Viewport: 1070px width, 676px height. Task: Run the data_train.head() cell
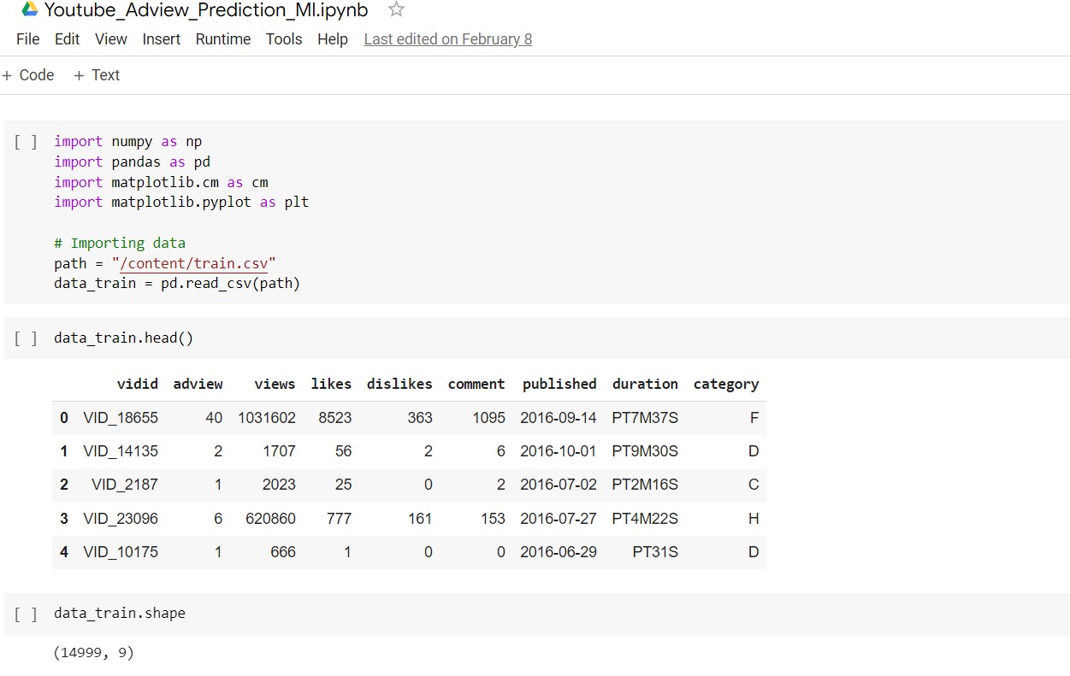click(x=26, y=338)
